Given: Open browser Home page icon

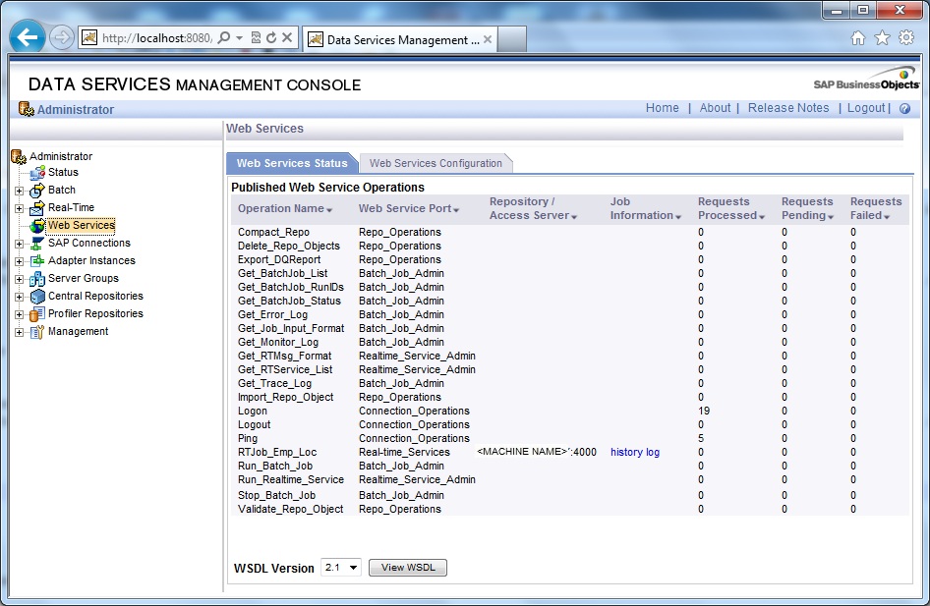Looking at the screenshot, I should [858, 38].
